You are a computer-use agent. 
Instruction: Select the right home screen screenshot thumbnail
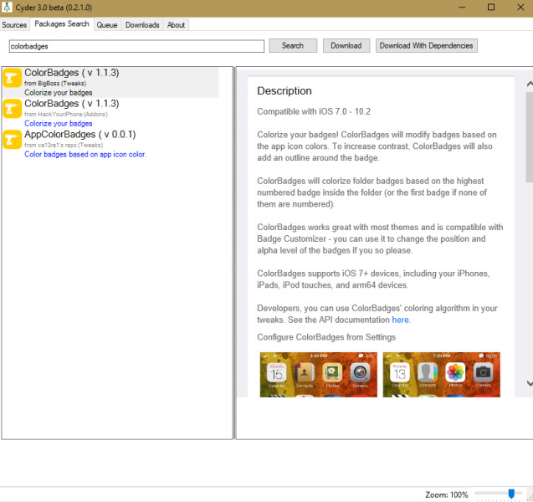pos(440,375)
